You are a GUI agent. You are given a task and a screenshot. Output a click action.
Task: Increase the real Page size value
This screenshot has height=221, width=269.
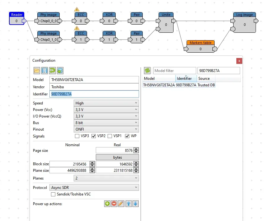136,149
